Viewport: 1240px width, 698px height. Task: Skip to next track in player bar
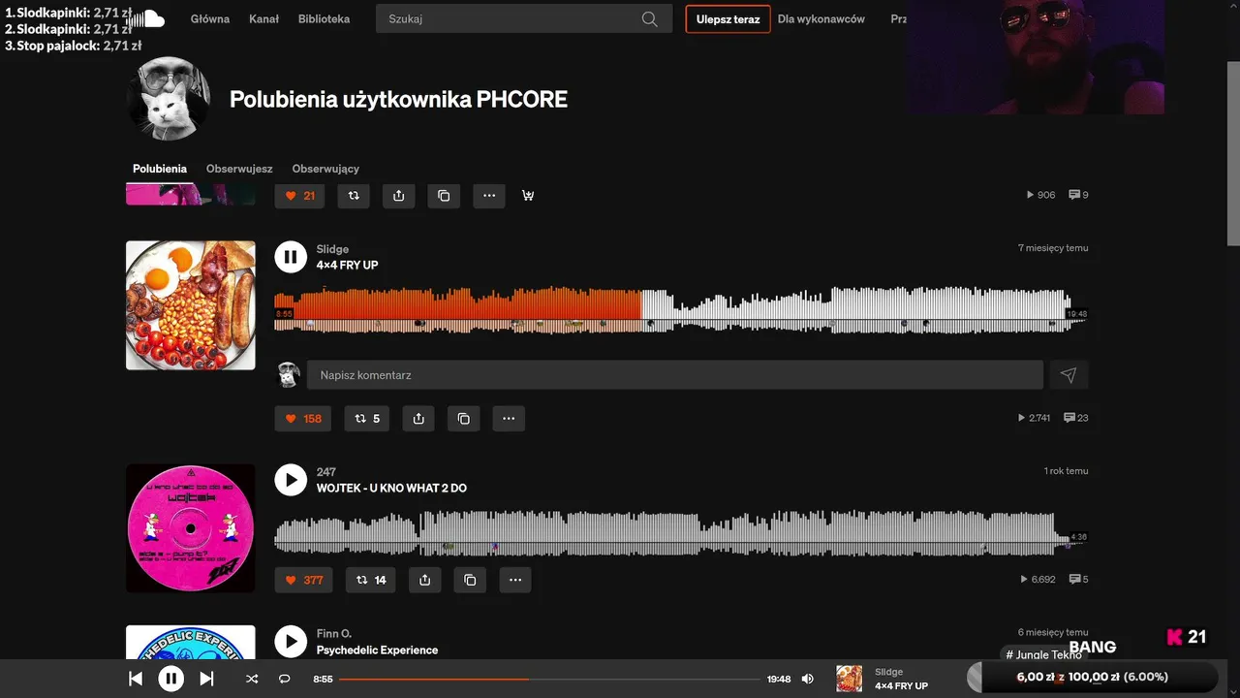[x=206, y=679]
